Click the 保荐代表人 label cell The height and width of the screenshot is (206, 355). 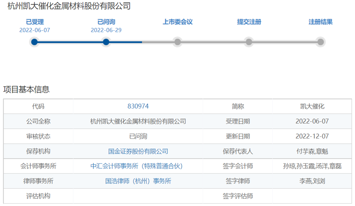point(238,151)
